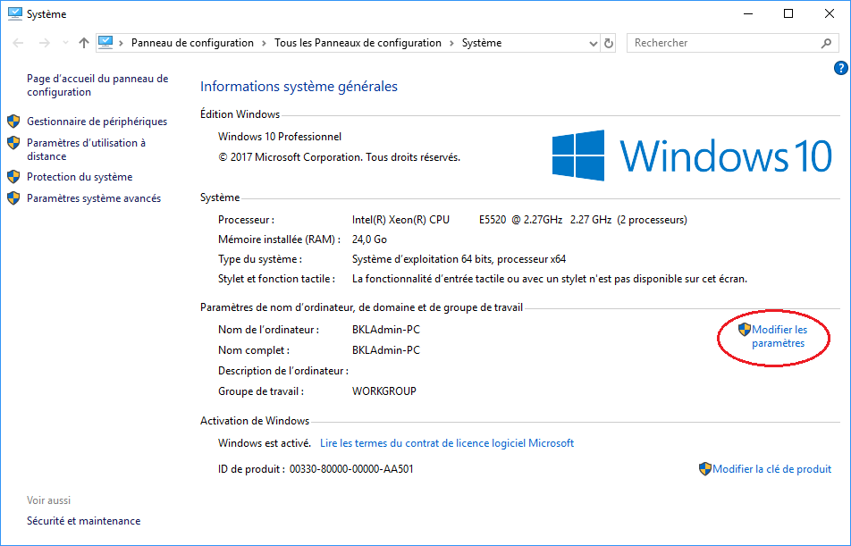Click Modifier les paramètres link
The height and width of the screenshot is (546, 851).
click(779, 337)
